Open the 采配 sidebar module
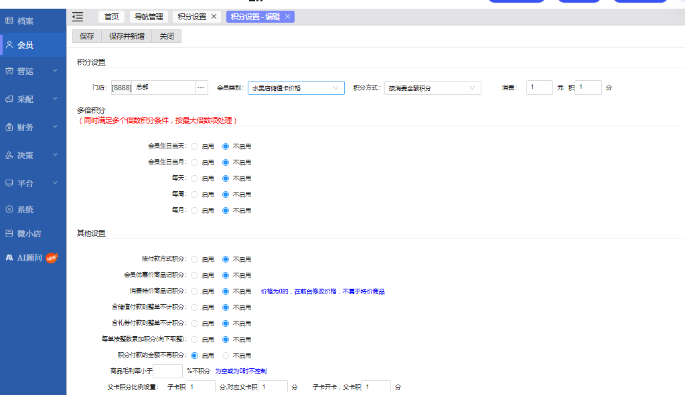 [33, 100]
